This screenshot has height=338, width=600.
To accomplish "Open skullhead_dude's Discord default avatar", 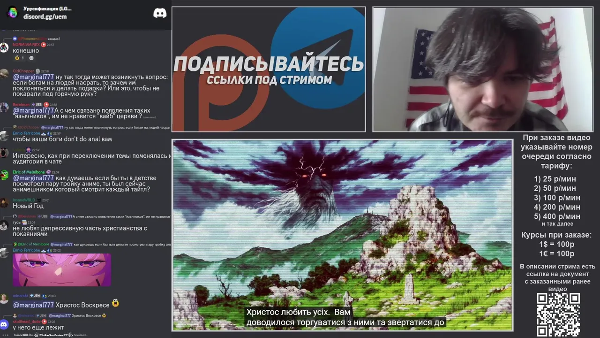I will point(4,324).
